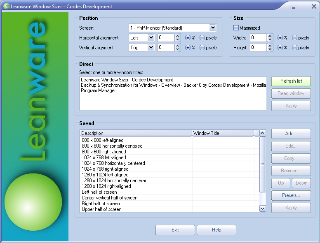
Task: Click the Read window button
Action: click(291, 93)
